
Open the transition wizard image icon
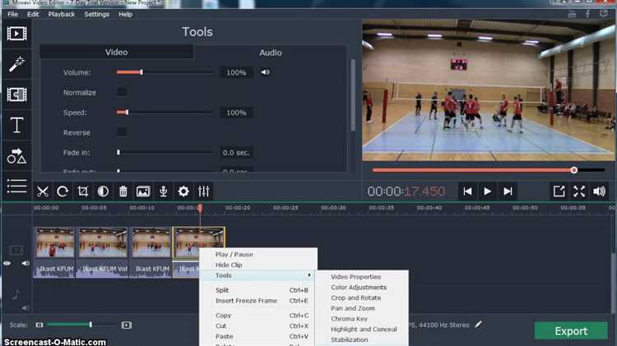(143, 191)
